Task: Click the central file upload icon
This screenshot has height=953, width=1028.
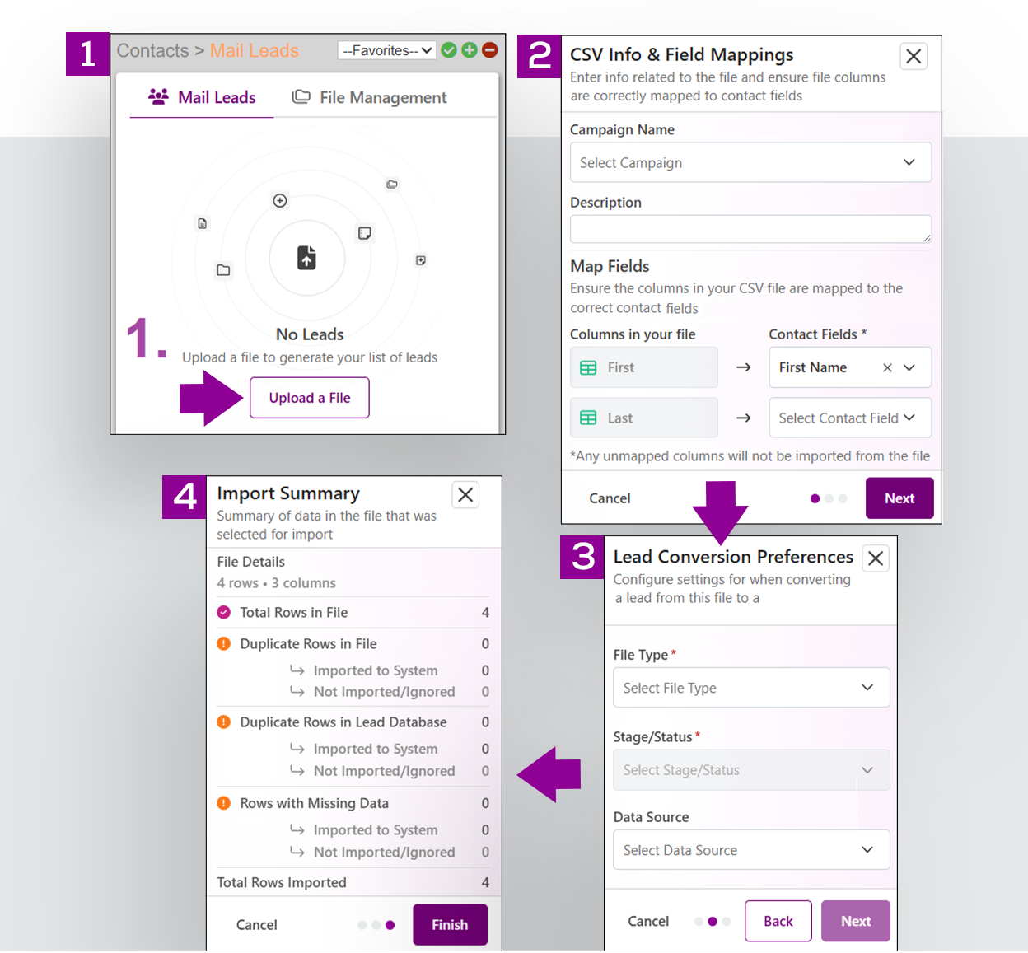Action: 307,258
